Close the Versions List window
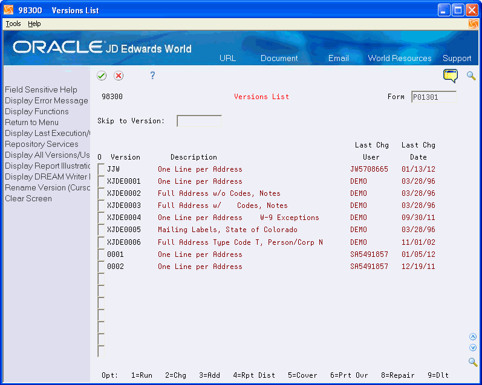 click(472, 10)
